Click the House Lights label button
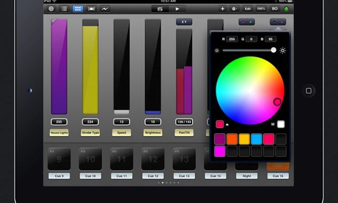338x203 pixels. [x=59, y=132]
